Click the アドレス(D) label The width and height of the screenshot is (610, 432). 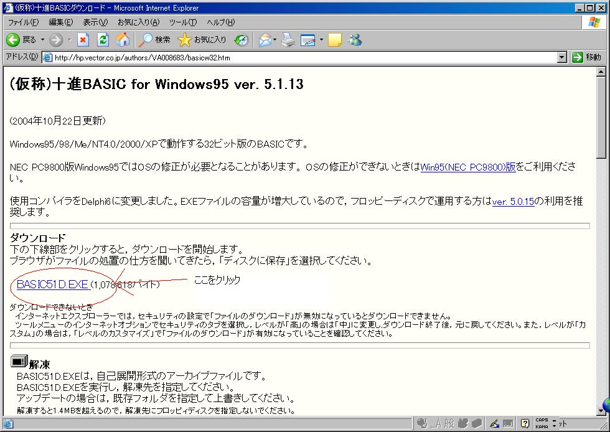(x=22, y=57)
